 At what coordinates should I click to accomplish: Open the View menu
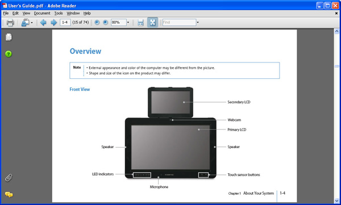[x=26, y=13]
